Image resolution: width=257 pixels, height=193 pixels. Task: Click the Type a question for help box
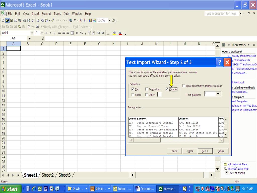pos(221,14)
